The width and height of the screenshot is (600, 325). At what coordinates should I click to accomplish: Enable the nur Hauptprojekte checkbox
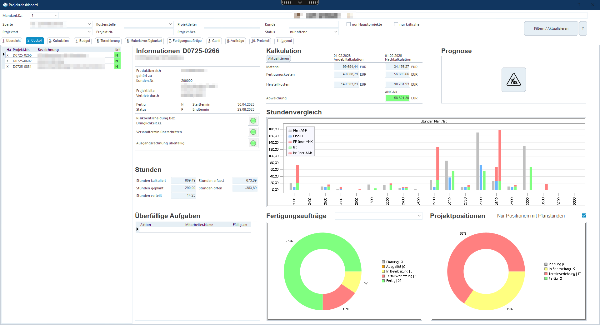click(x=348, y=24)
